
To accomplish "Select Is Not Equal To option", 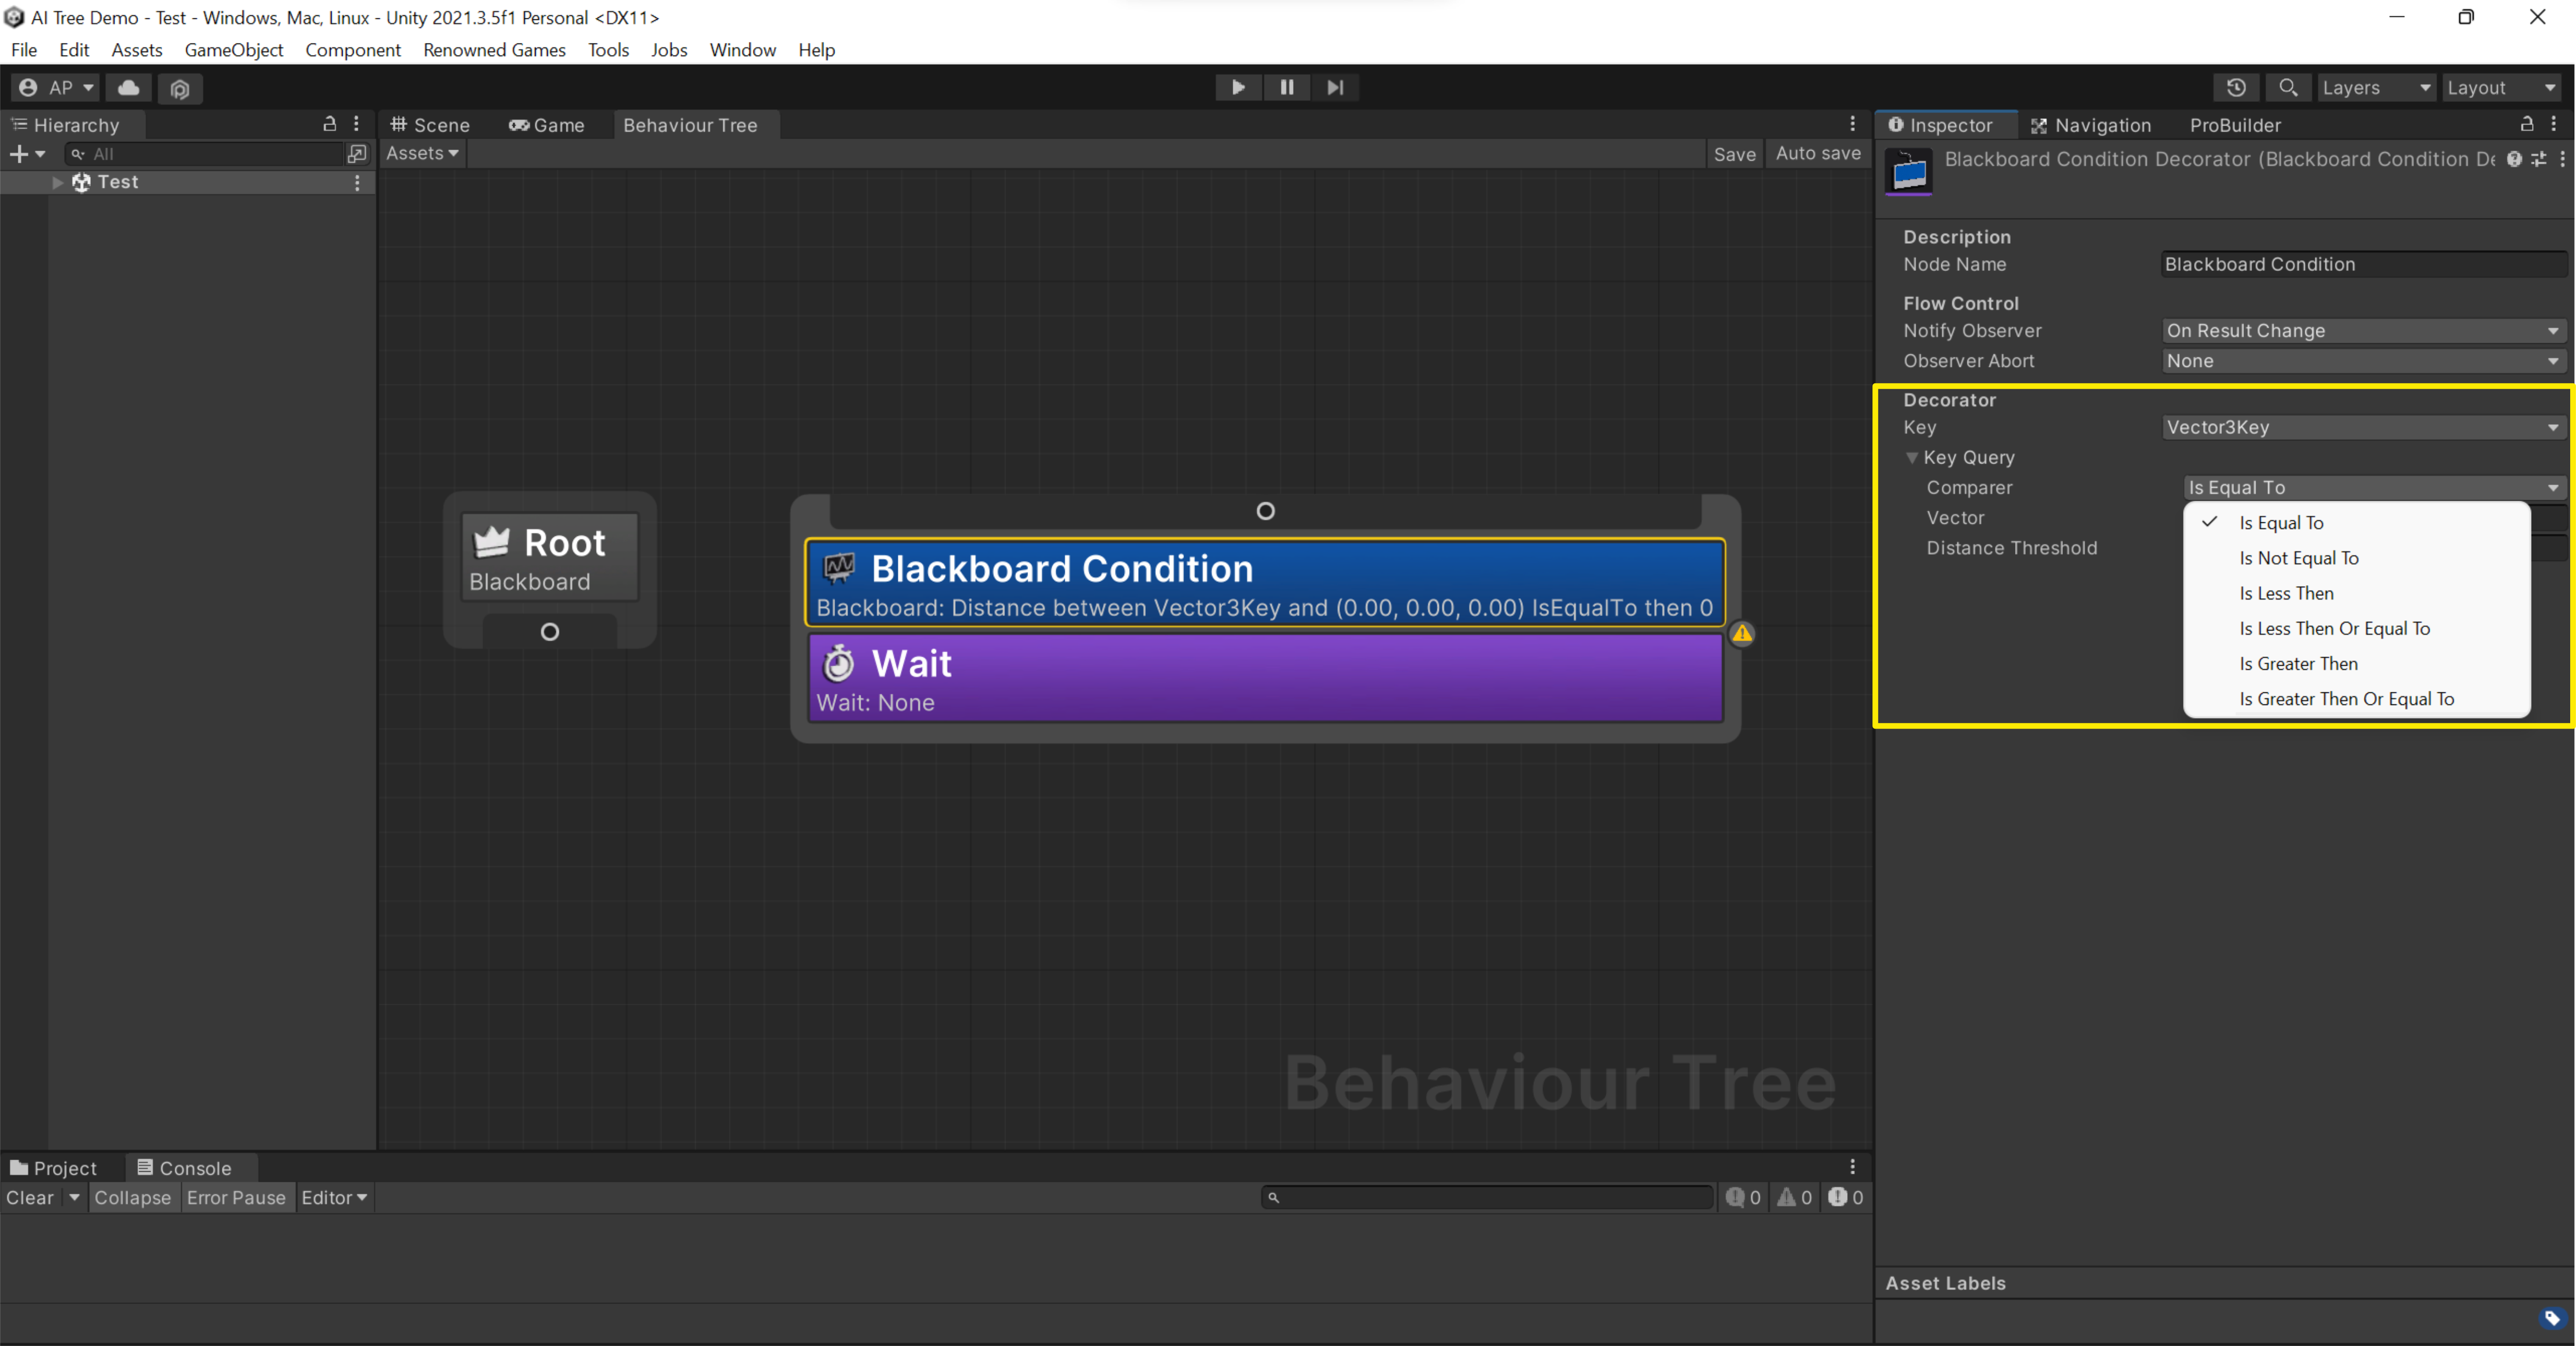I will click(x=2298, y=558).
